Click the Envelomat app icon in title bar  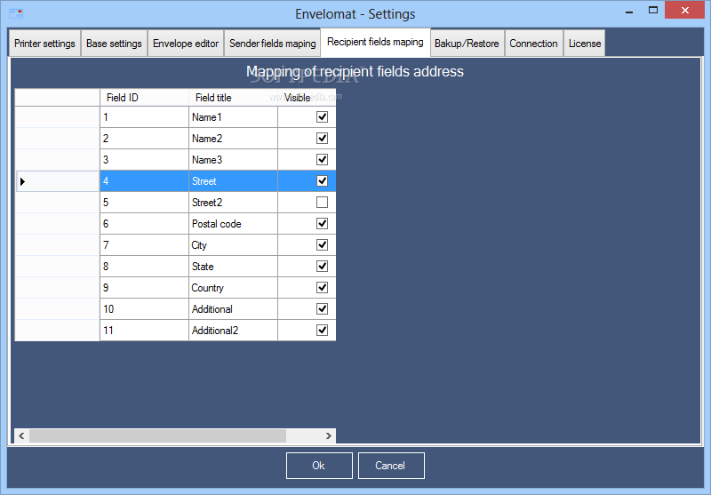(x=16, y=13)
